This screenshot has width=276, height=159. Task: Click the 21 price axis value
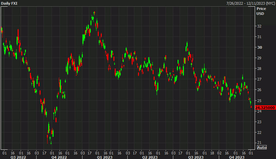pos(259,142)
